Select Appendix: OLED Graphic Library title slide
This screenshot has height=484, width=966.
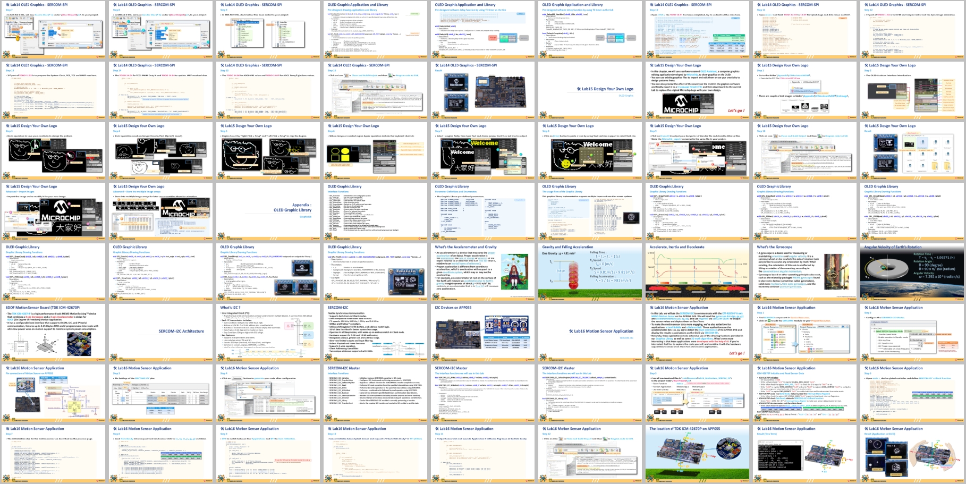[268, 211]
